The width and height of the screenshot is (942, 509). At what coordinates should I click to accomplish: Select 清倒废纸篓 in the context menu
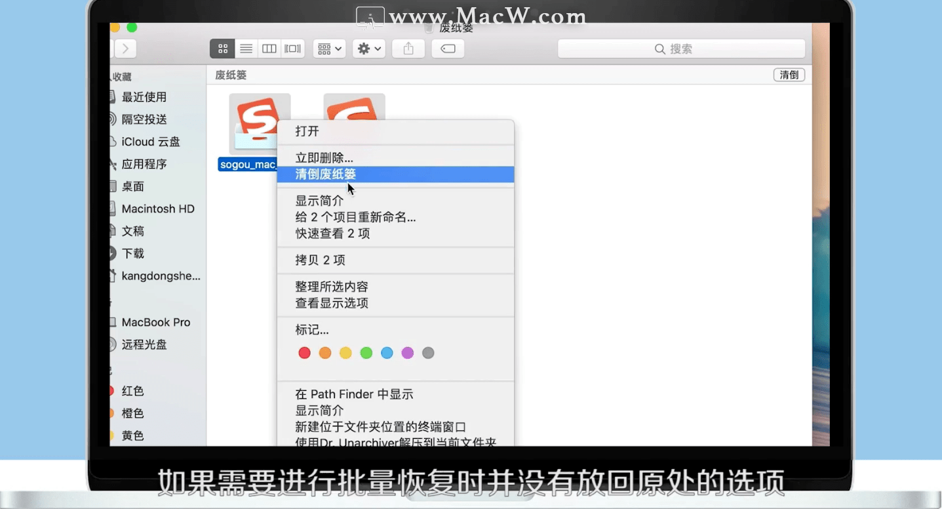pyautogui.click(x=395, y=174)
